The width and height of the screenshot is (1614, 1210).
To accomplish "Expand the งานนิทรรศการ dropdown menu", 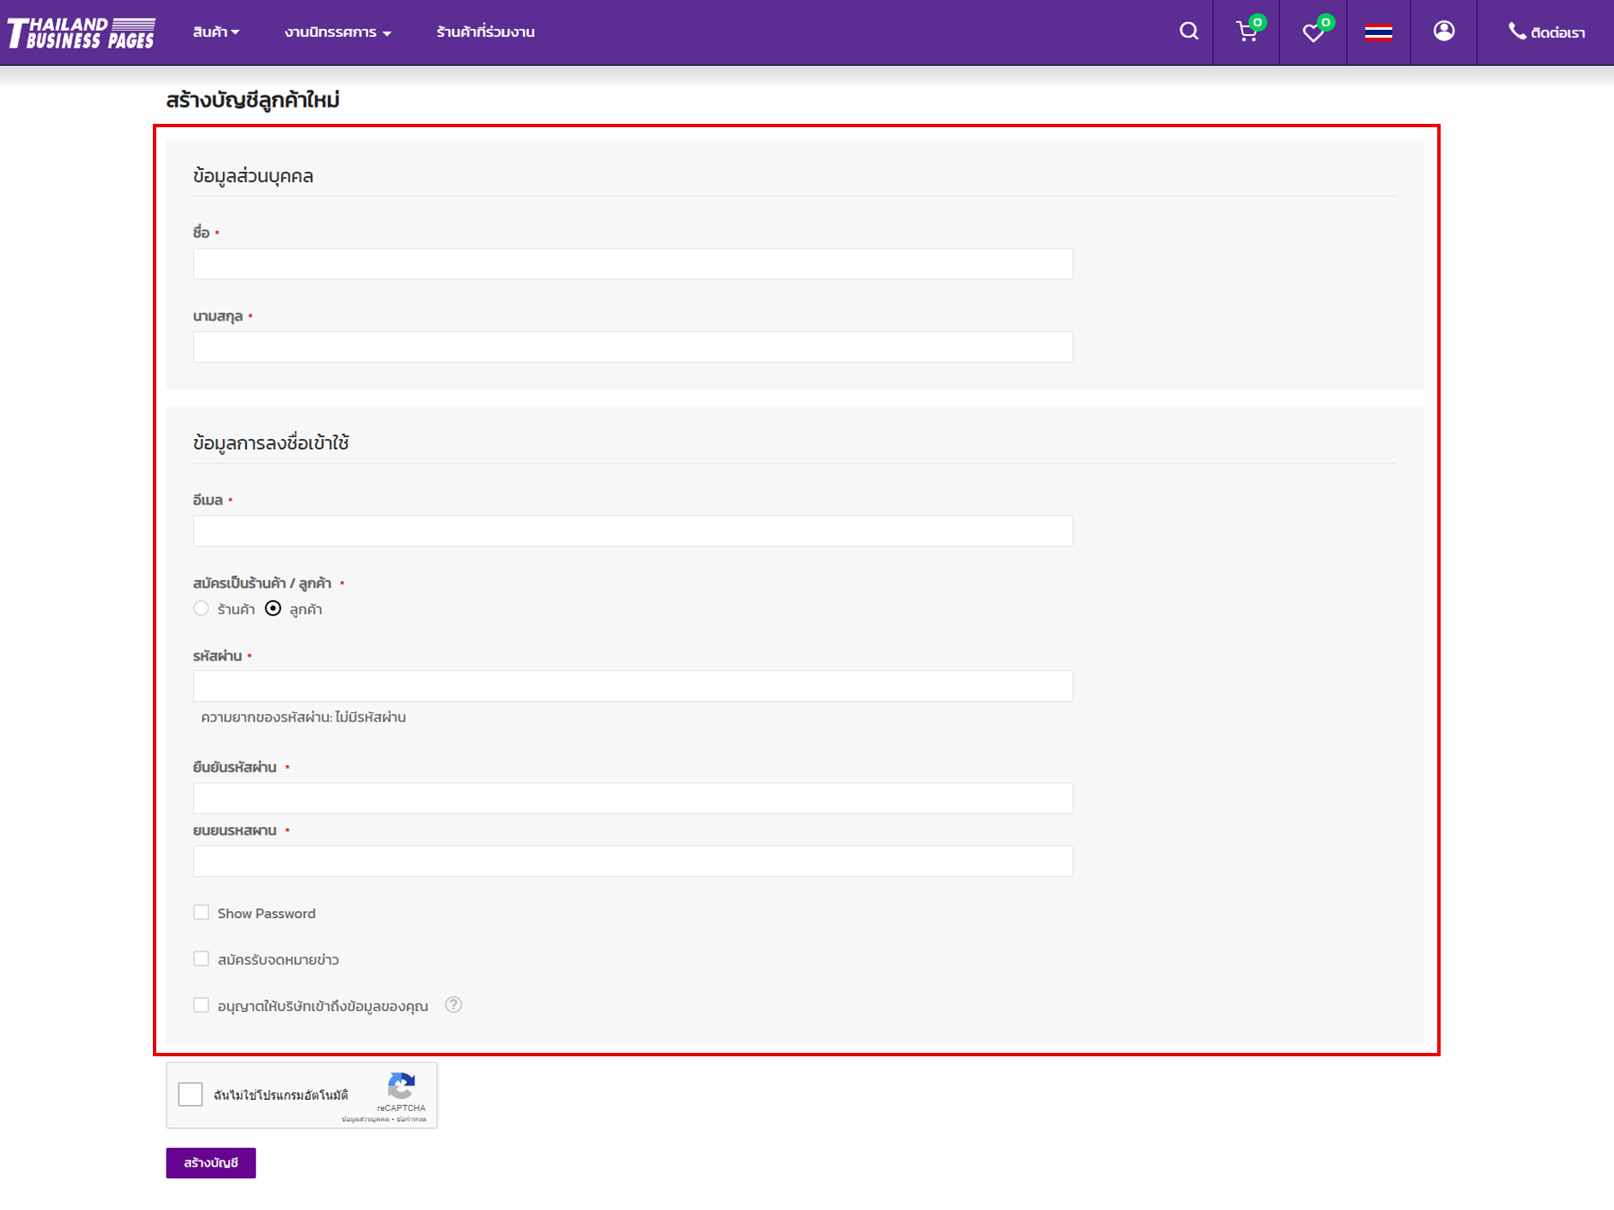I will pyautogui.click(x=337, y=32).
